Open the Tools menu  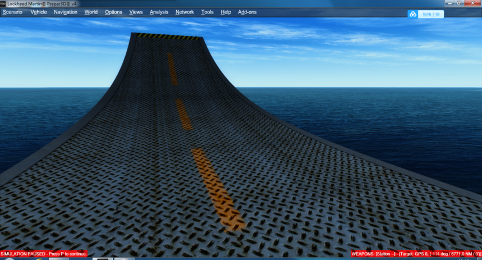pyautogui.click(x=207, y=12)
